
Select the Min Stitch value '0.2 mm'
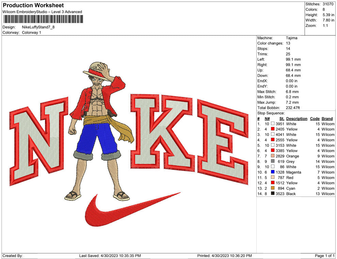coord(292,97)
